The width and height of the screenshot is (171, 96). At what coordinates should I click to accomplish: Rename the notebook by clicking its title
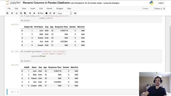click(x=46, y=3)
